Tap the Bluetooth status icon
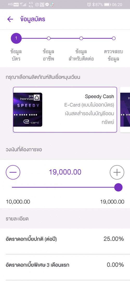The height and width of the screenshot is (282, 130). click(x=93, y=5)
